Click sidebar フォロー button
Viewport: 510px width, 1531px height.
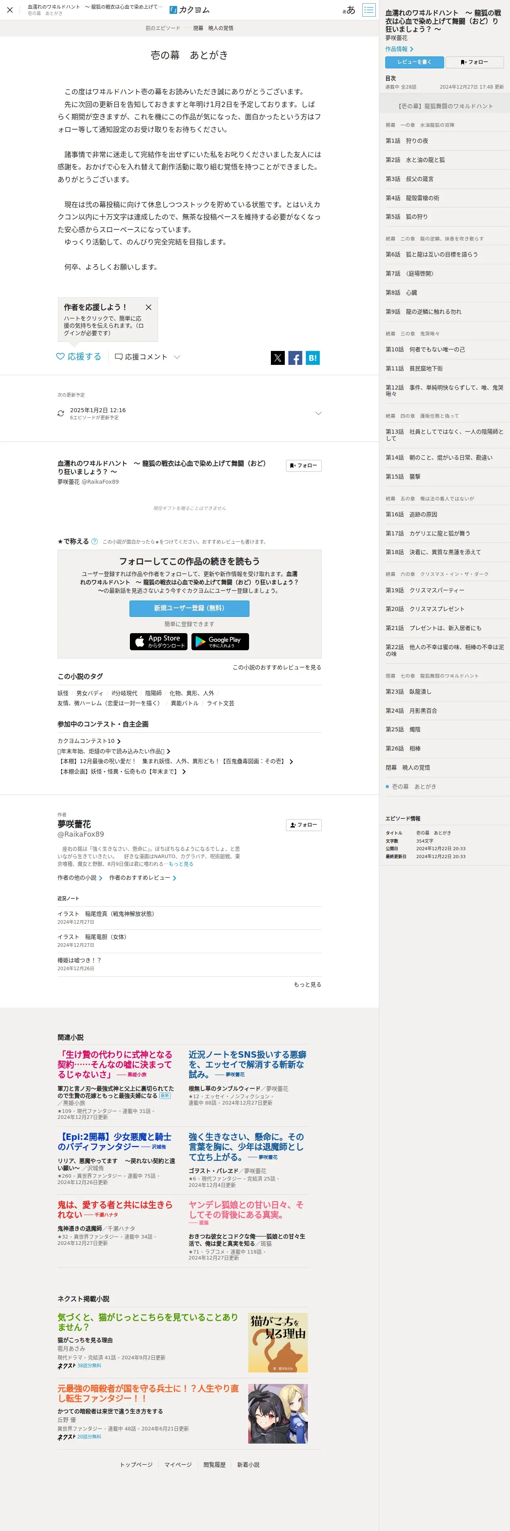point(474,62)
